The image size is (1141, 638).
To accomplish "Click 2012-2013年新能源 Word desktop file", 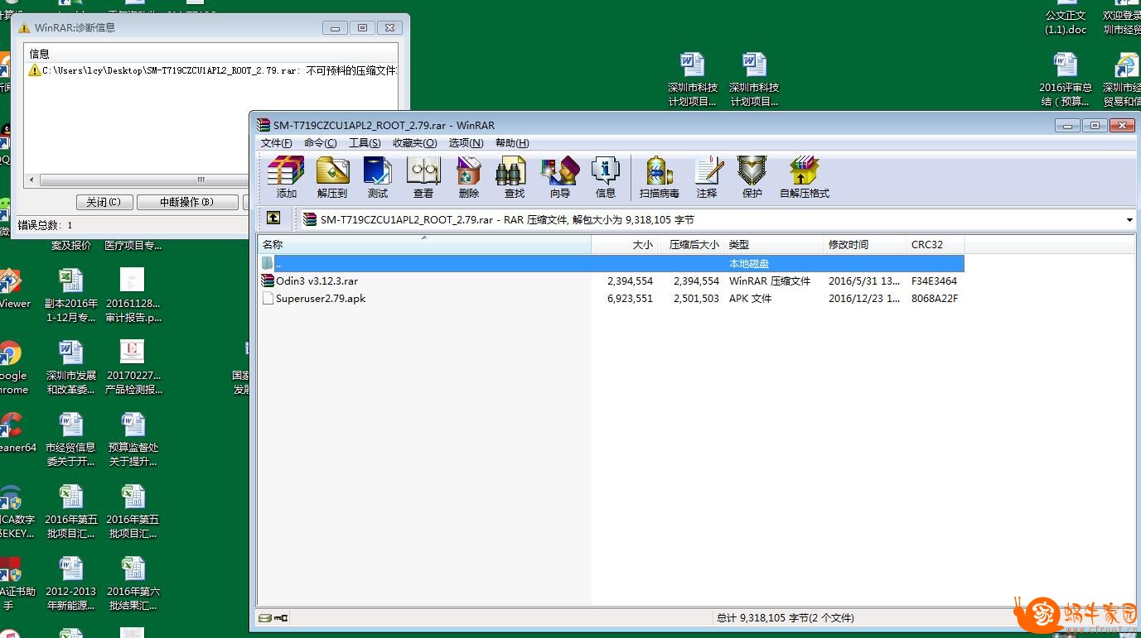I will 71,584.
